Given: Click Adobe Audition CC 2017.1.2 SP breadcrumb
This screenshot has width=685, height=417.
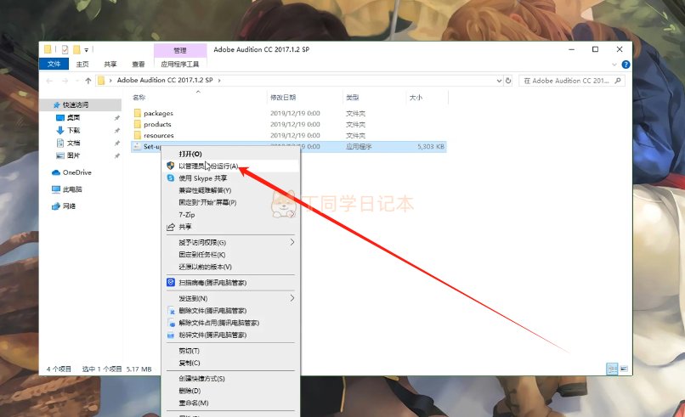Looking at the screenshot, I should pos(165,81).
